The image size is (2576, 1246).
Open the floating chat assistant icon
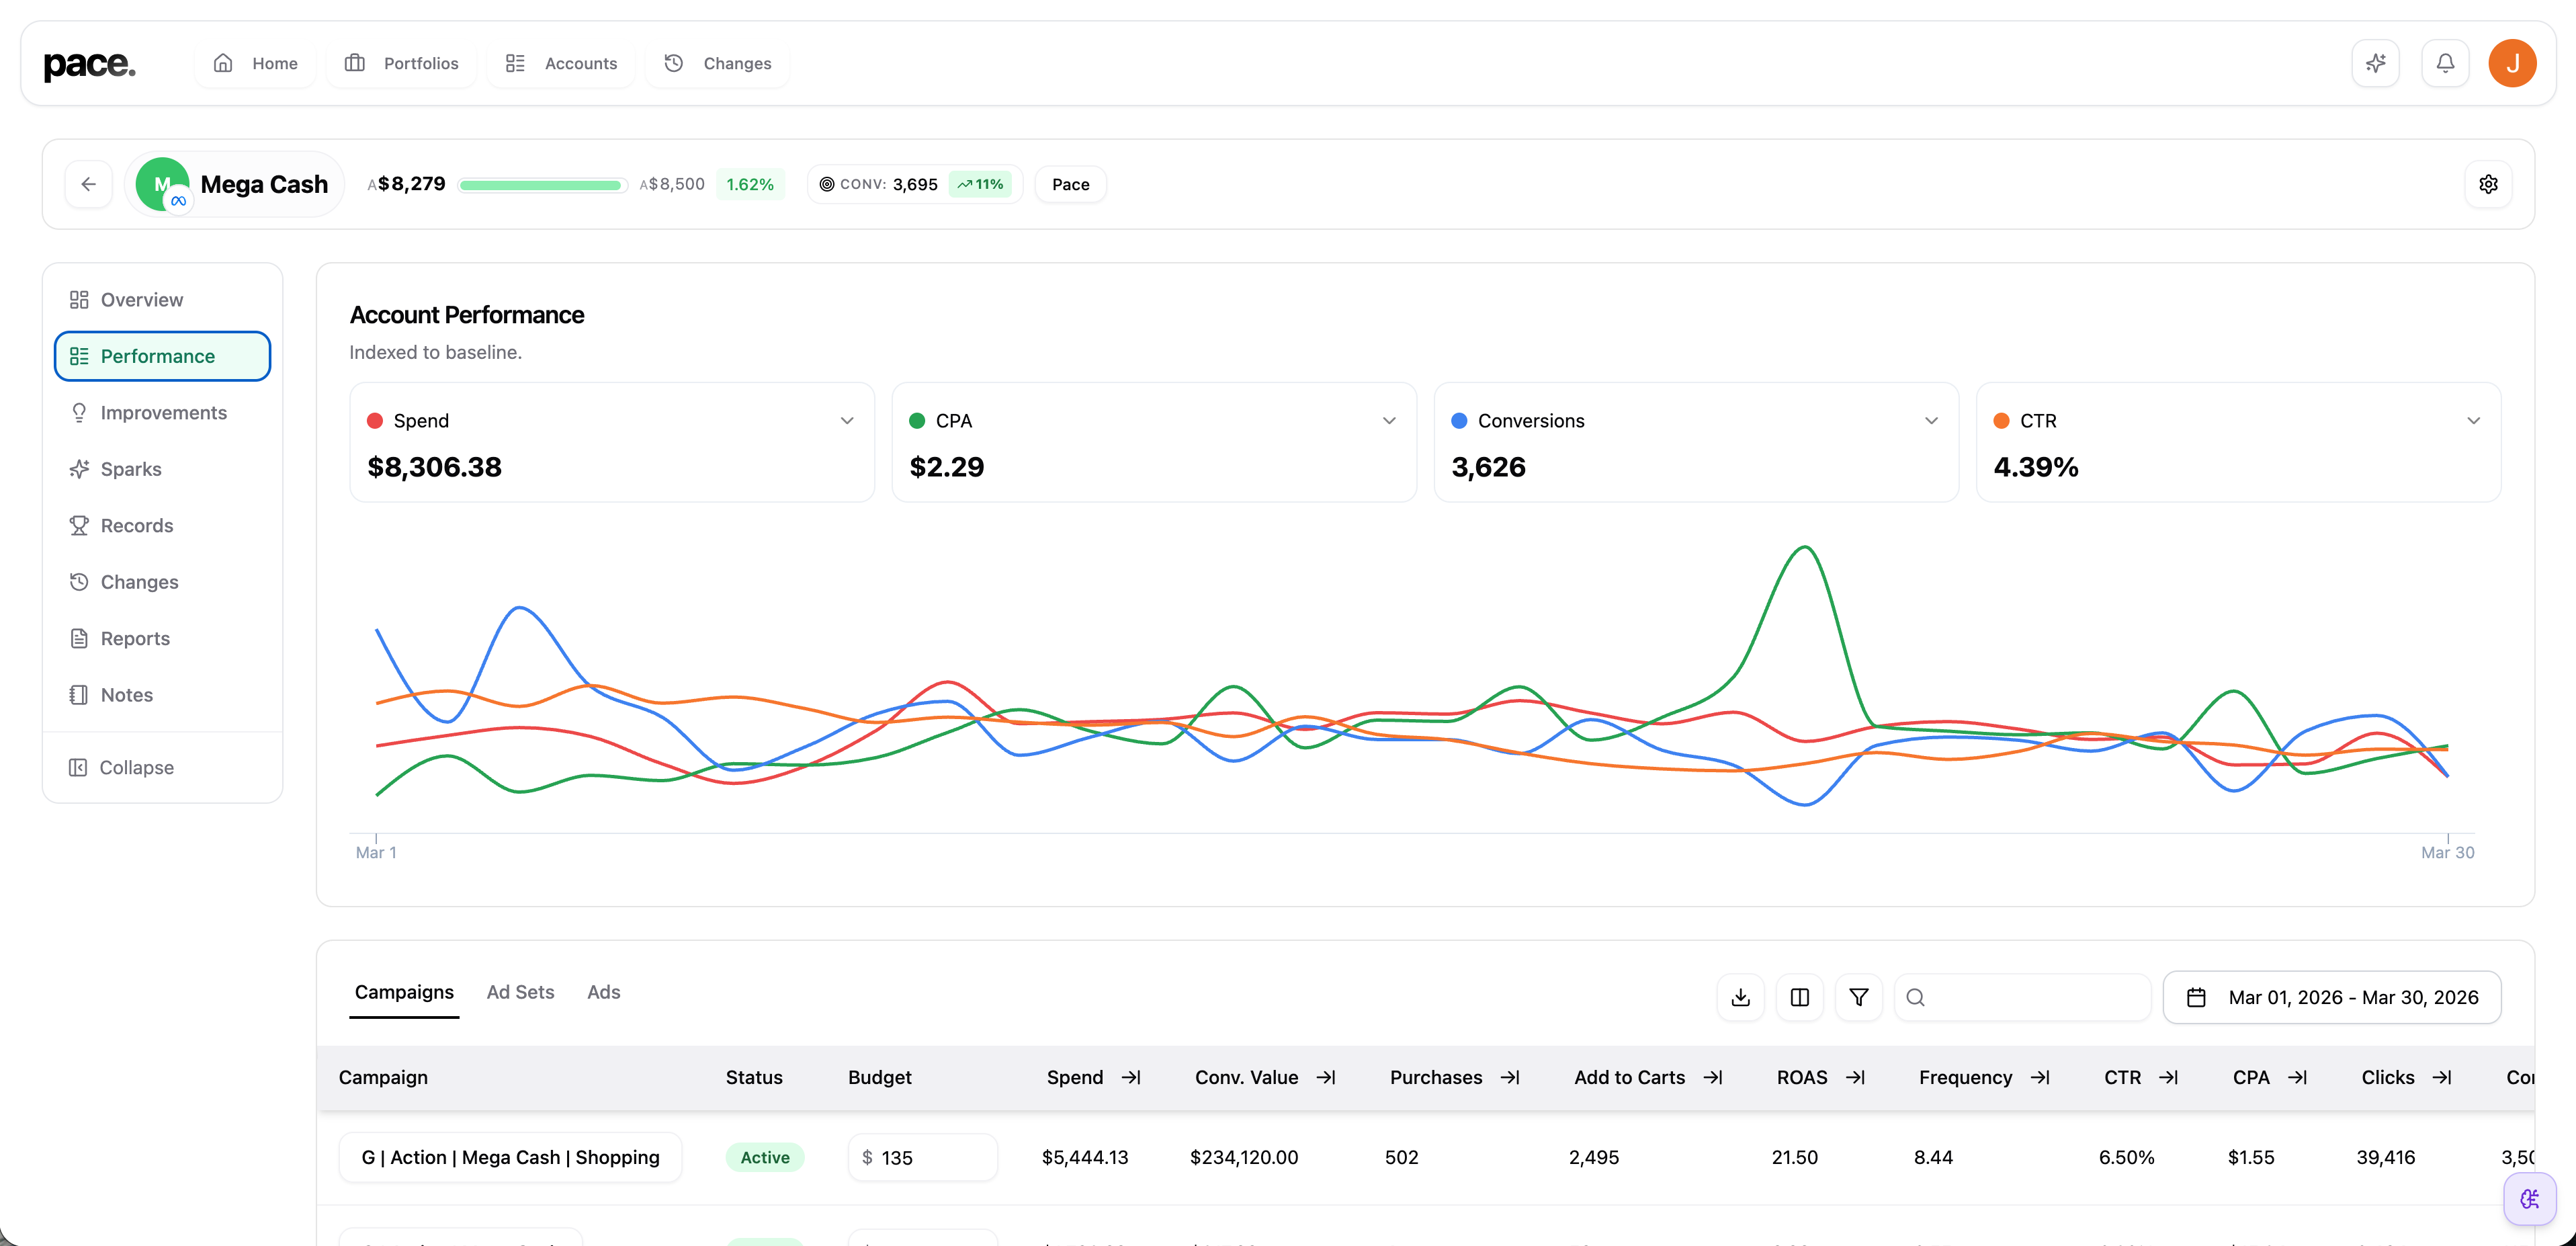[2529, 1198]
